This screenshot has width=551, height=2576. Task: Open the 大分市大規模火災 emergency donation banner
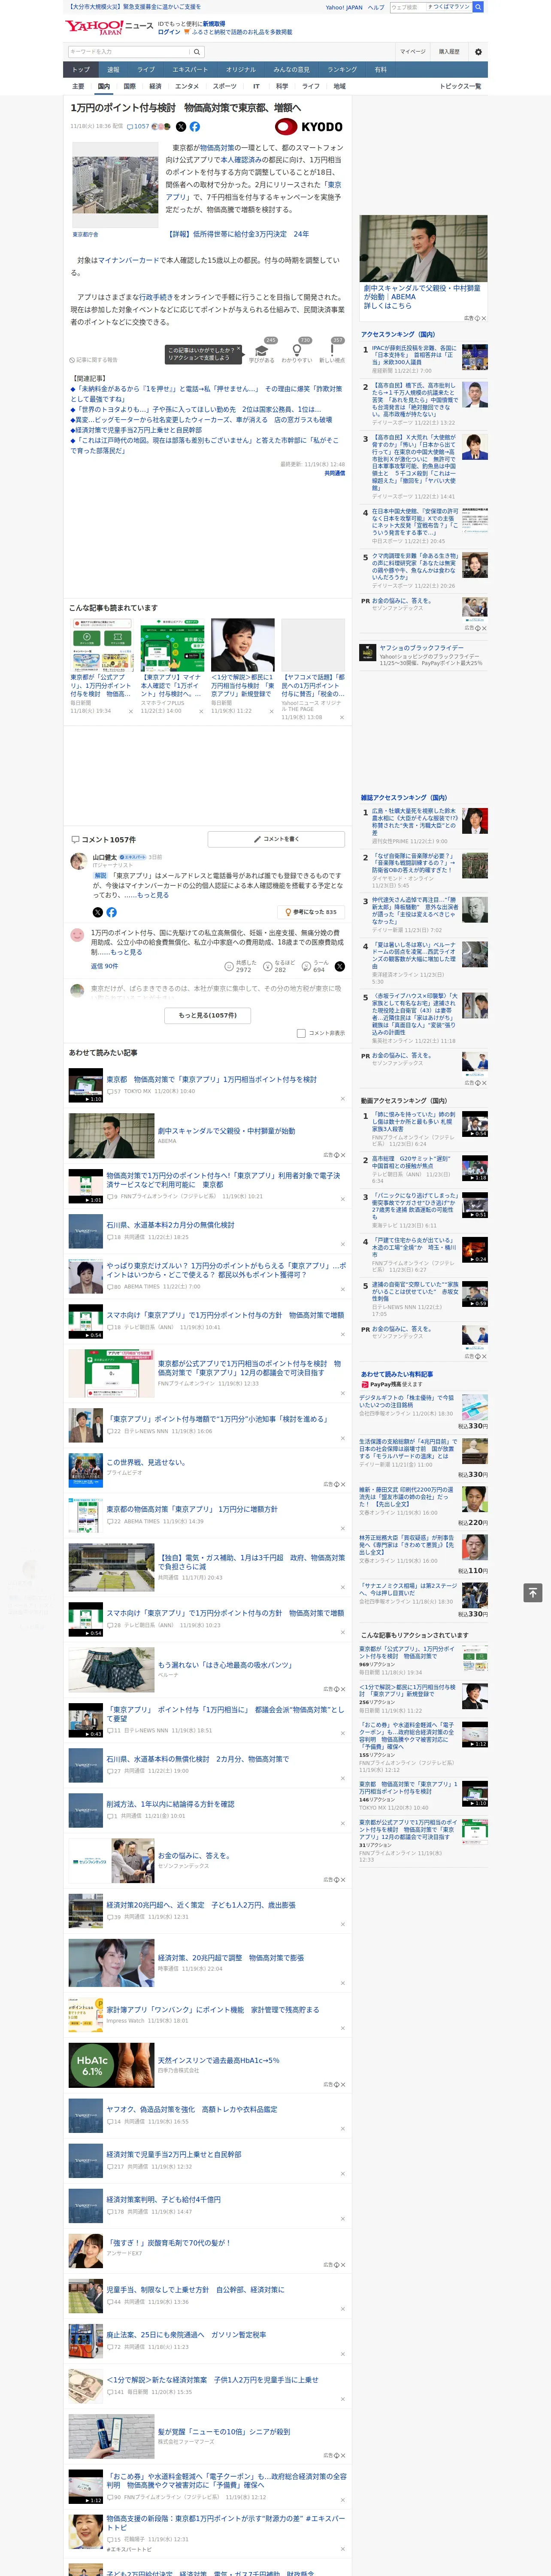(x=134, y=7)
